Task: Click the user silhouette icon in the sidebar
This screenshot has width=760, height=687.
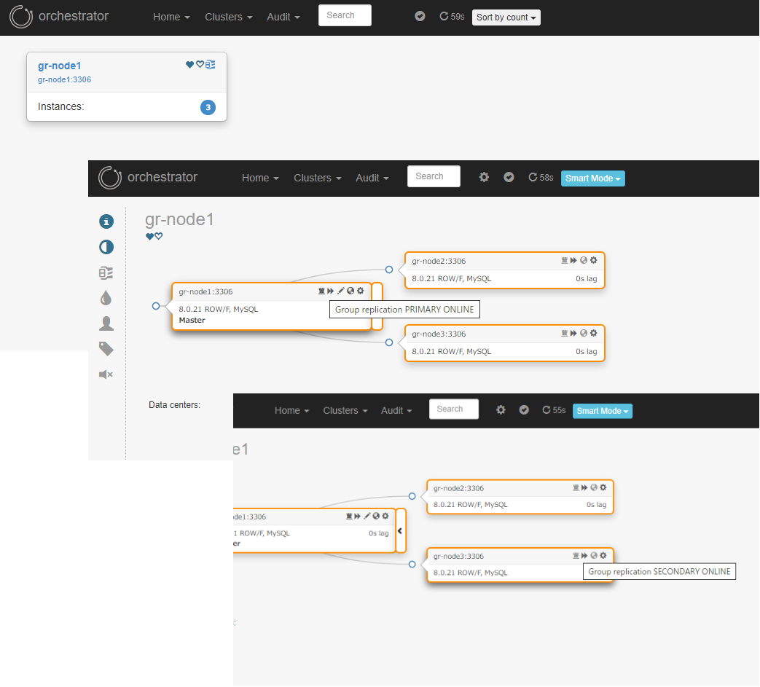Action: [x=106, y=323]
